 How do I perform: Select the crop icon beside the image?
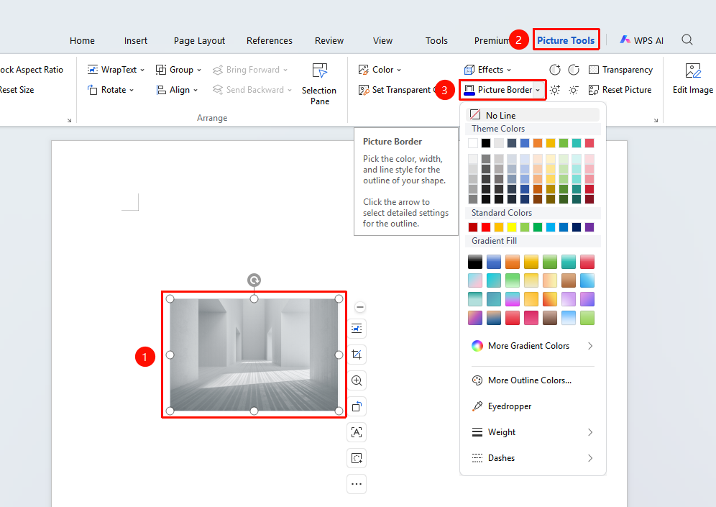tap(357, 355)
